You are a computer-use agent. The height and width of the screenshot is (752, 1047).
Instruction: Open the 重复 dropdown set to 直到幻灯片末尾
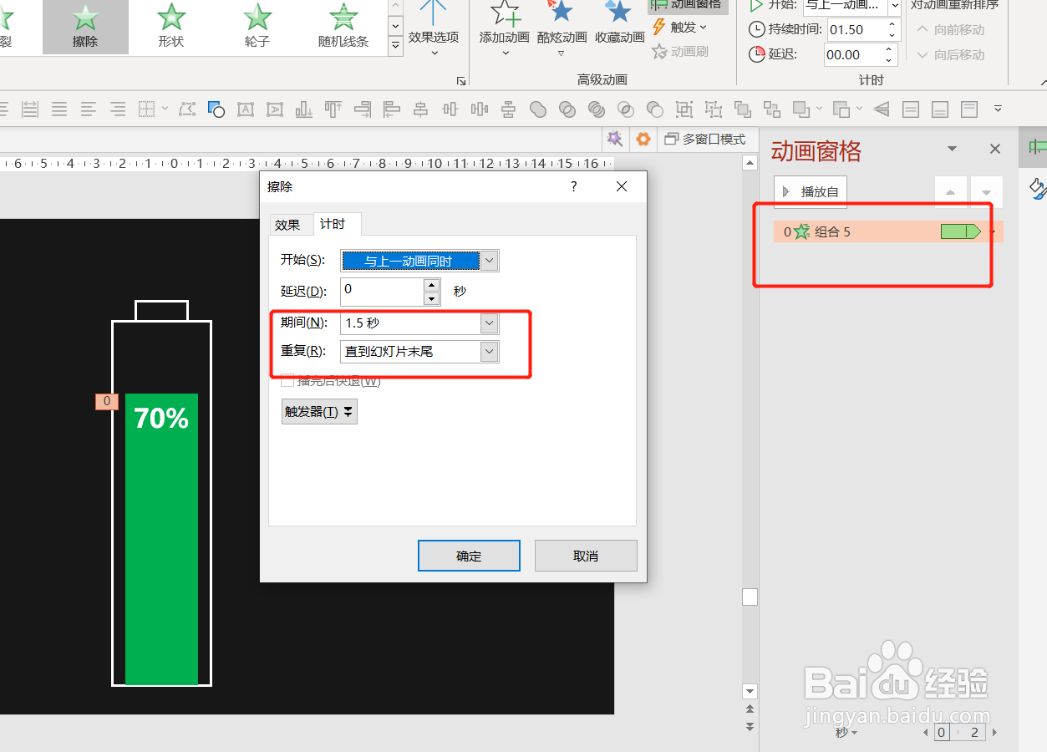tap(489, 351)
